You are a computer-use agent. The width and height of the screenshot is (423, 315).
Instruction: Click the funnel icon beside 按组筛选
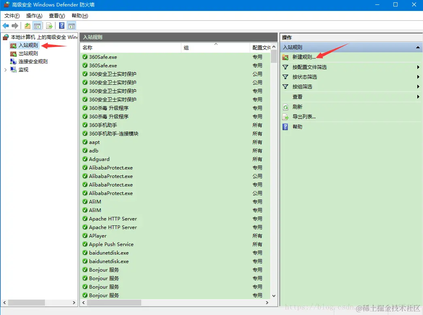coord(285,86)
